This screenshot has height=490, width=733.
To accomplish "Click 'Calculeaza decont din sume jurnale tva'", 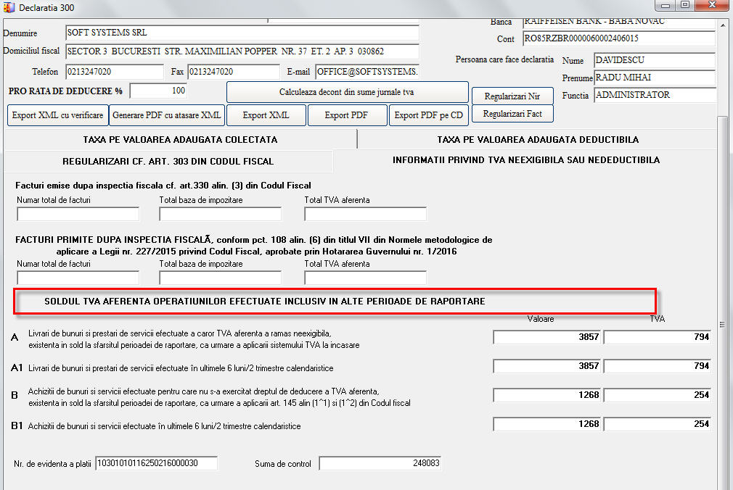I will pyautogui.click(x=347, y=92).
